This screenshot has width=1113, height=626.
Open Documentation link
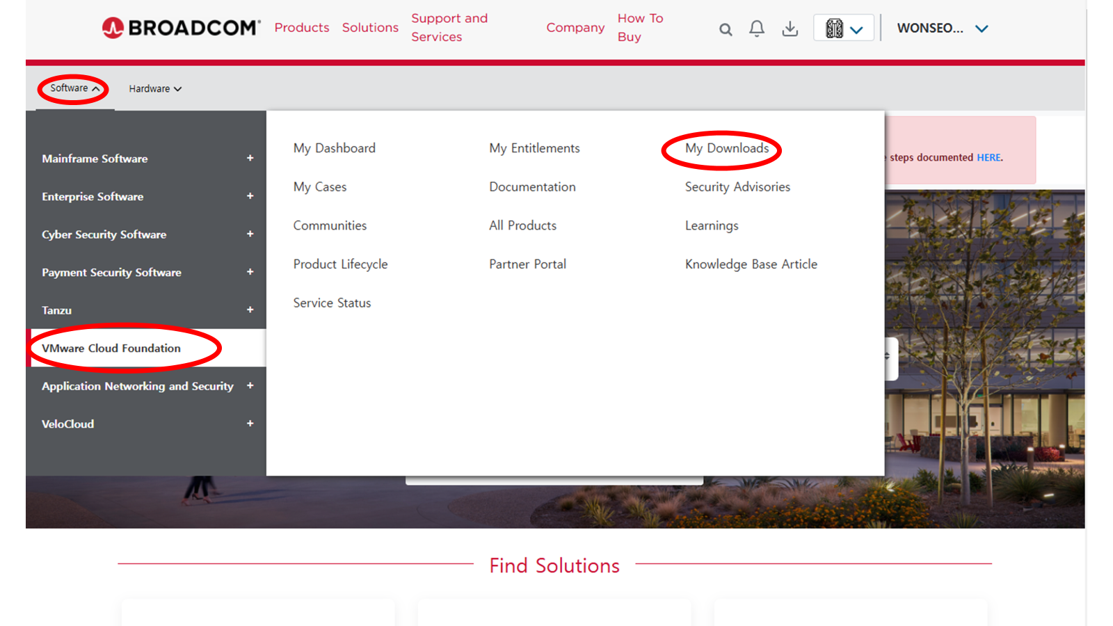532,187
